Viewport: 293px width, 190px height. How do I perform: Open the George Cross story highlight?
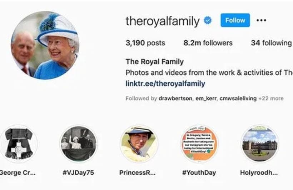tap(19, 144)
